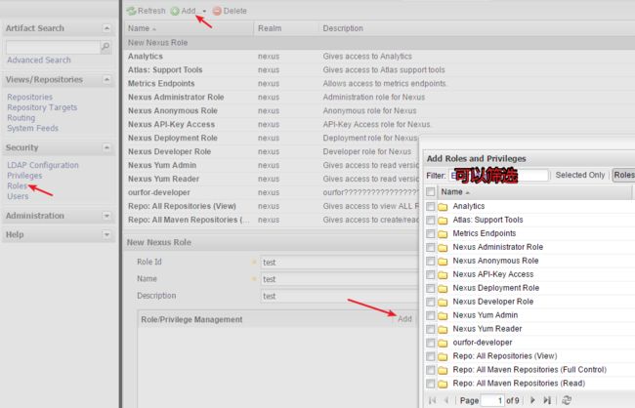This screenshot has height=408, width=635.
Task: Check Metrics Endpoints checkbox
Action: tap(431, 234)
